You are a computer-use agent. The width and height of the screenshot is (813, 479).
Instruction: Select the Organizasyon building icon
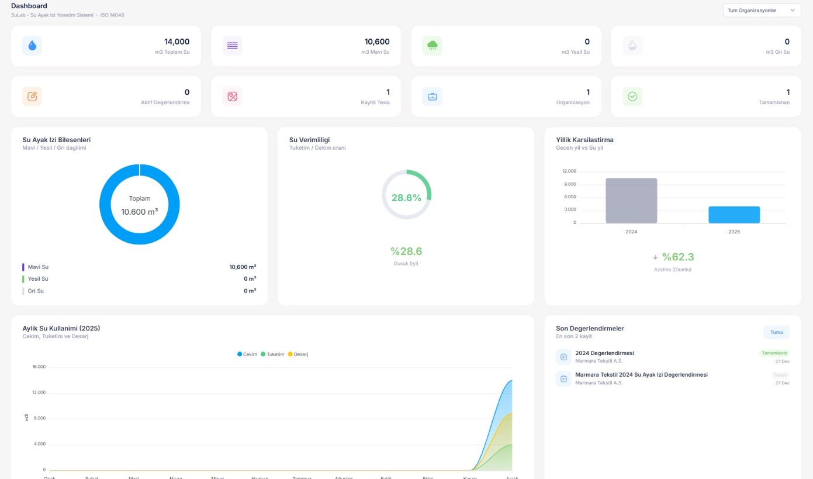coord(433,96)
